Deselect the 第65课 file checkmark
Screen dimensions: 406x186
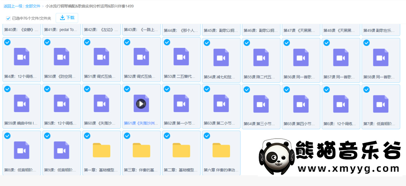(x=286, y=90)
